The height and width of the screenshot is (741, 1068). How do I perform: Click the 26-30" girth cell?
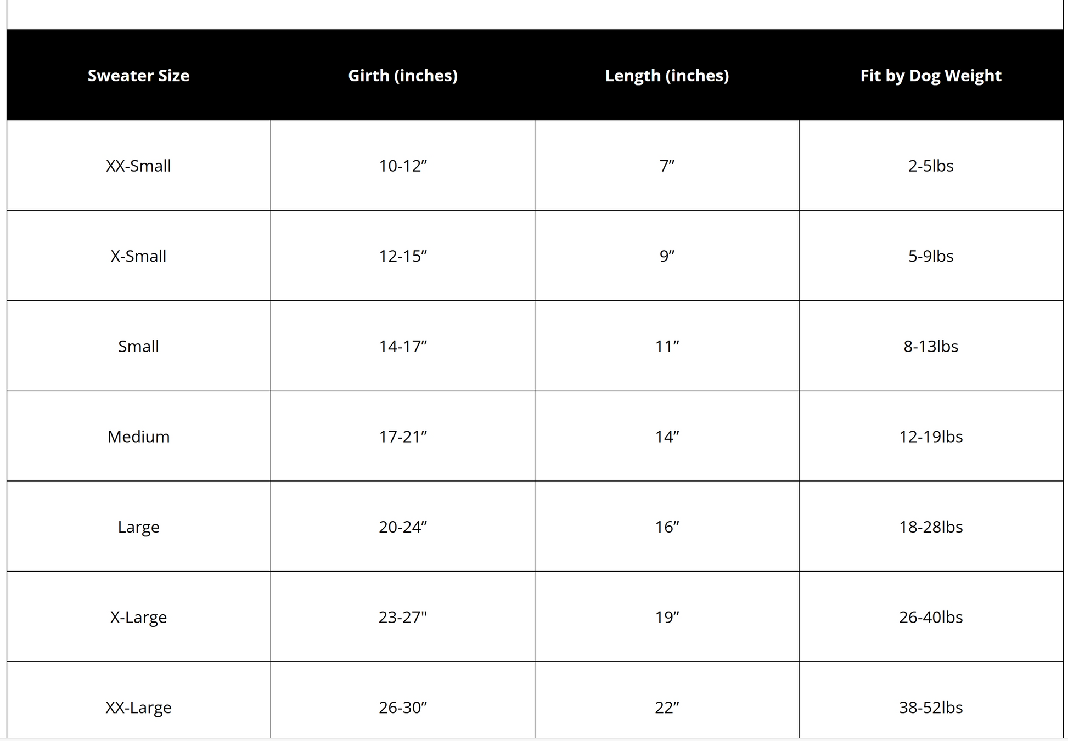point(403,708)
